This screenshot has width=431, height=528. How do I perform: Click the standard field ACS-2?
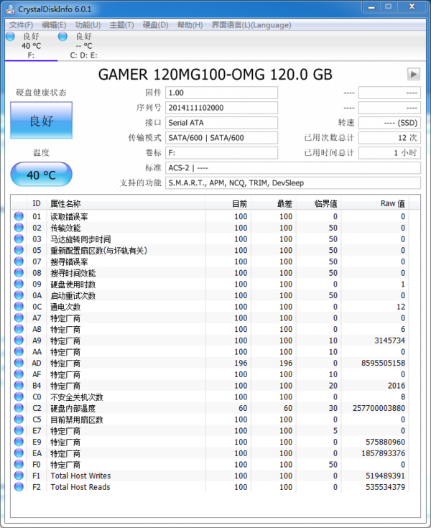tap(293, 167)
